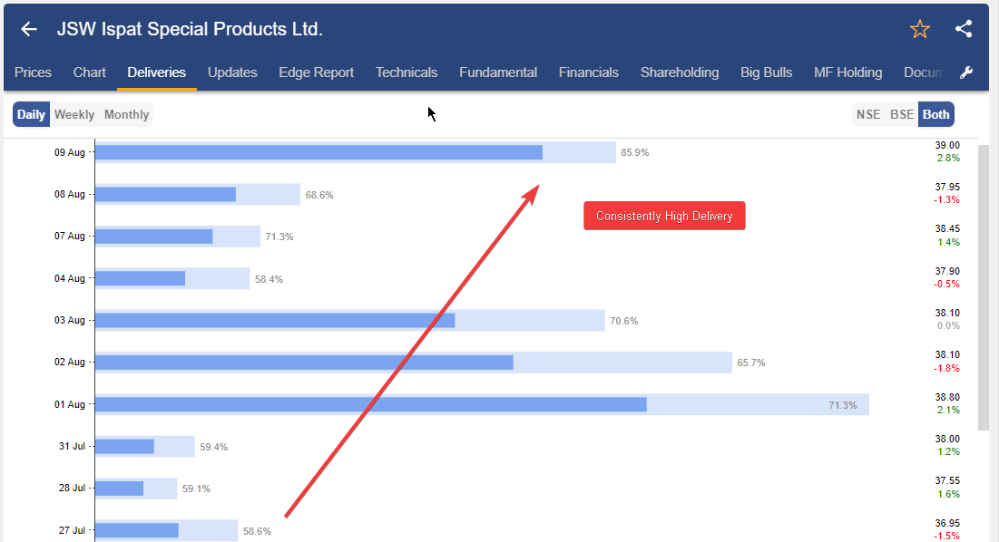Image resolution: width=999 pixels, height=542 pixels.
Task: Click the 85.9% delivery percentage label
Action: [x=635, y=152]
